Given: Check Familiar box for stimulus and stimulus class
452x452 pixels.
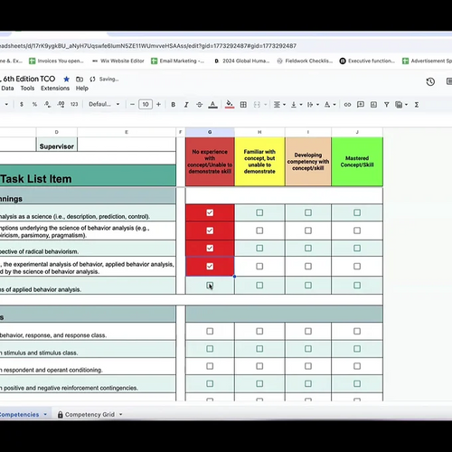Looking at the screenshot, I should (259, 349).
